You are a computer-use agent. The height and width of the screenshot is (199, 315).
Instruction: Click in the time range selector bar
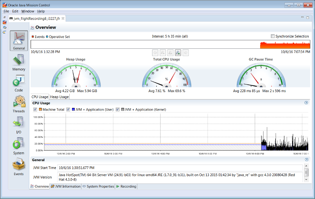coord(170,44)
